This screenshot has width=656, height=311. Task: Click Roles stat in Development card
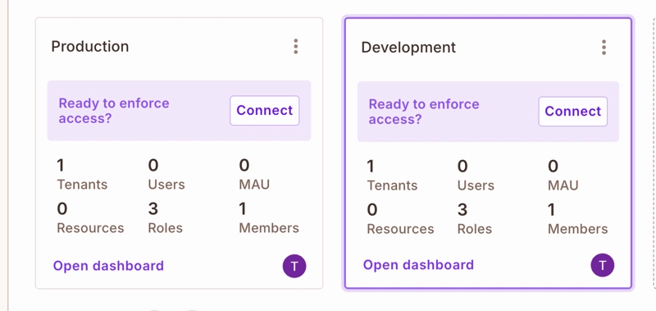coord(475,218)
